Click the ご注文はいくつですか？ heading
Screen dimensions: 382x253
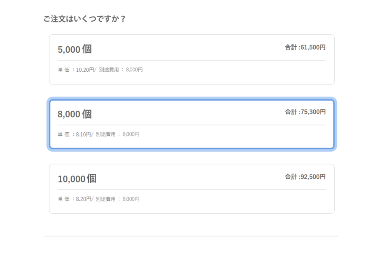coord(85,19)
